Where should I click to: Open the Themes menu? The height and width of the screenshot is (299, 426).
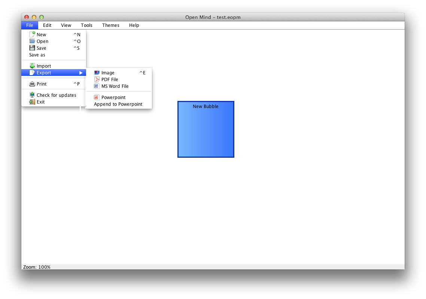[110, 25]
